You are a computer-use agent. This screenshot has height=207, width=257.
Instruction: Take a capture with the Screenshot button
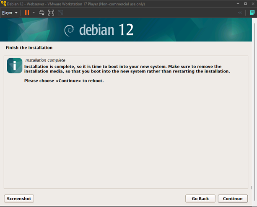point(19,199)
